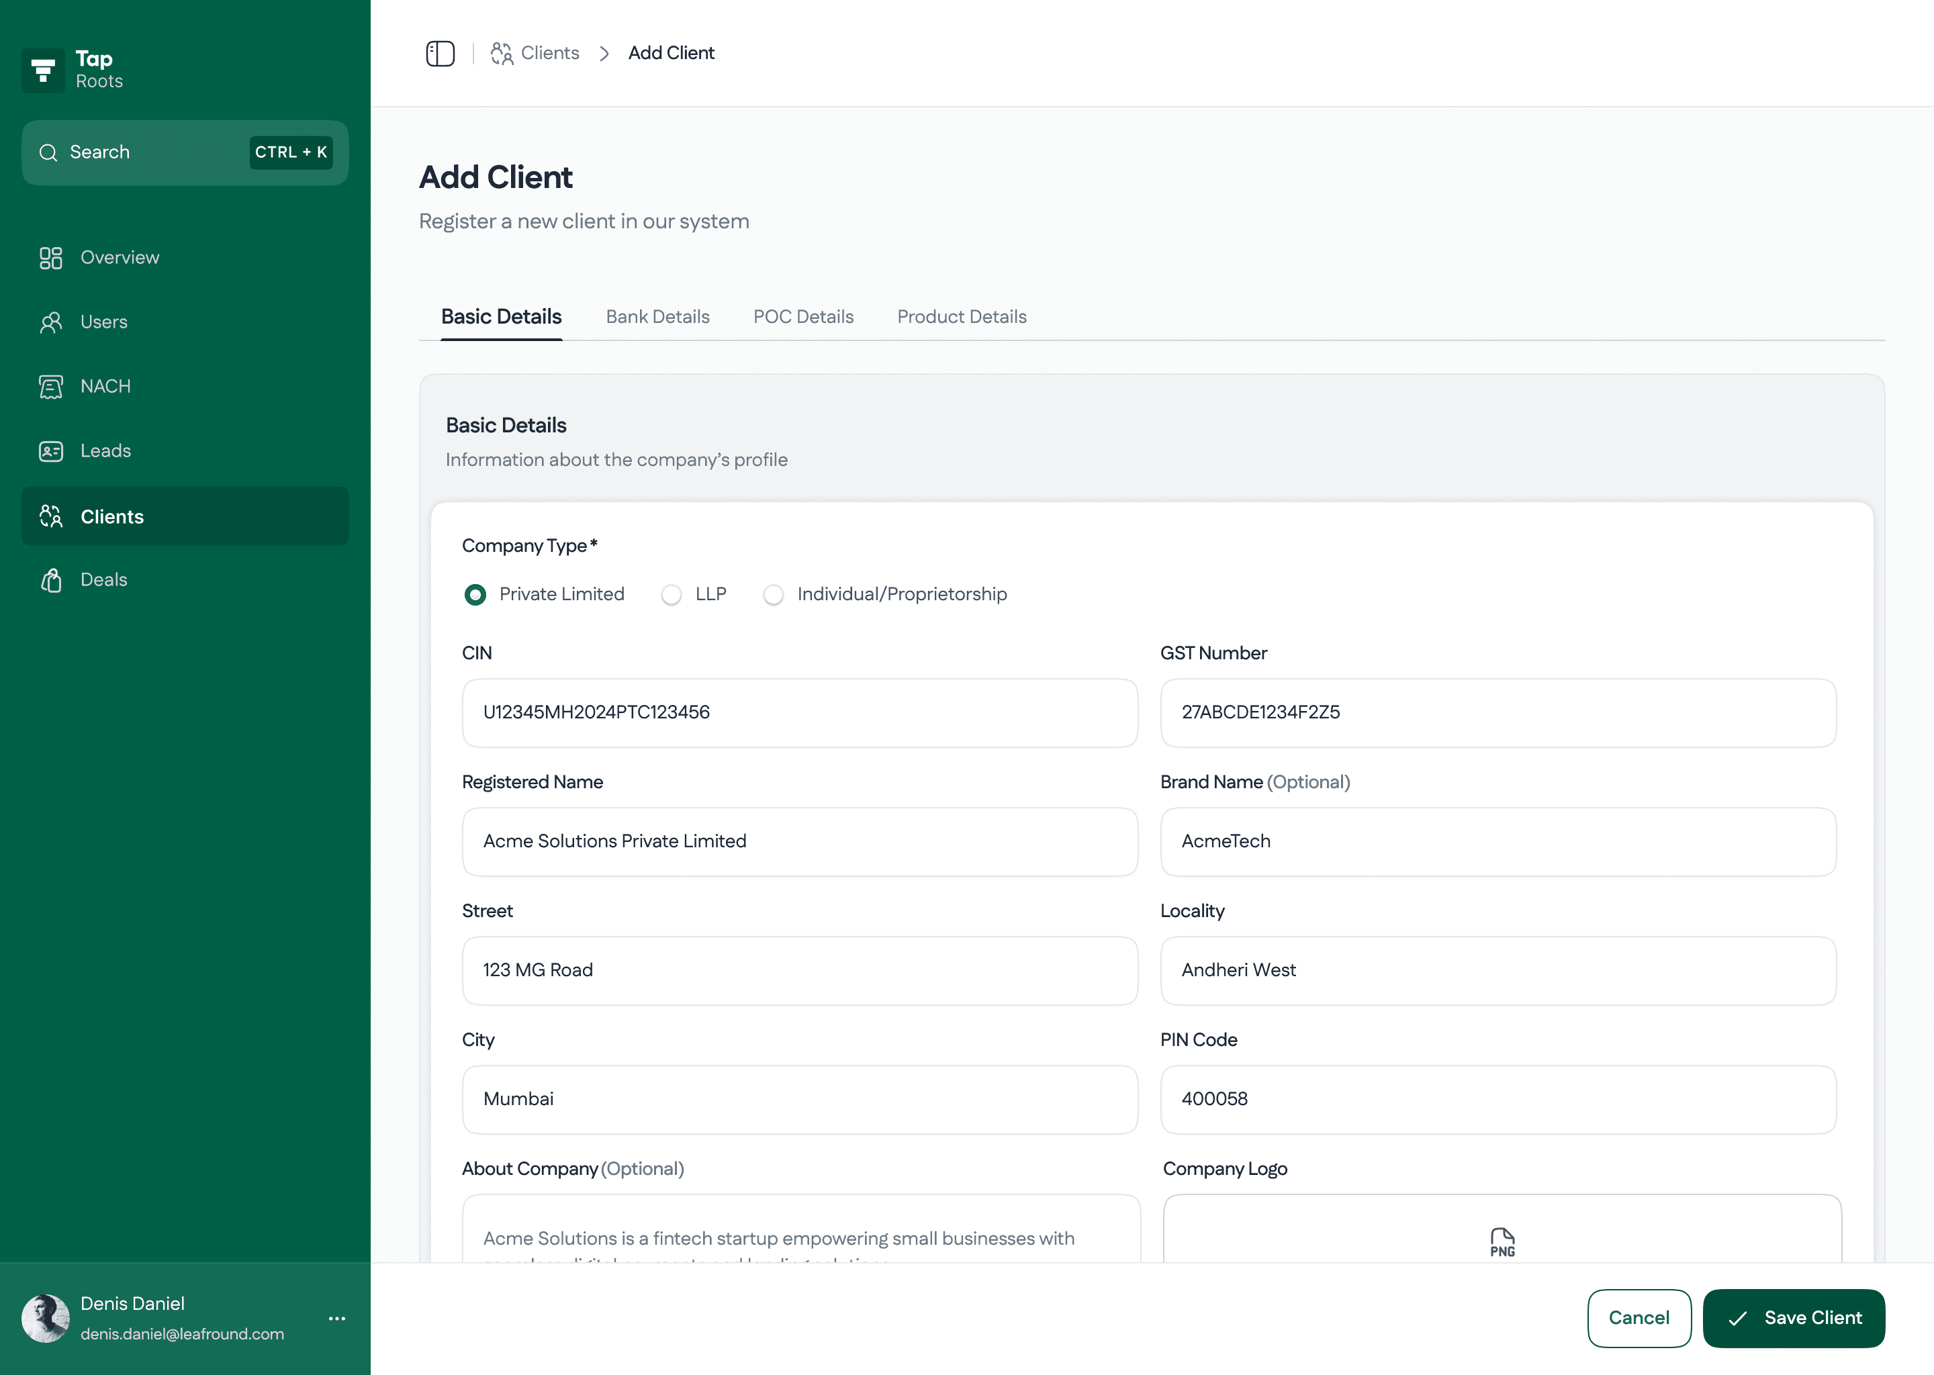Click the Overview grid icon
The image size is (1934, 1375).
(51, 257)
